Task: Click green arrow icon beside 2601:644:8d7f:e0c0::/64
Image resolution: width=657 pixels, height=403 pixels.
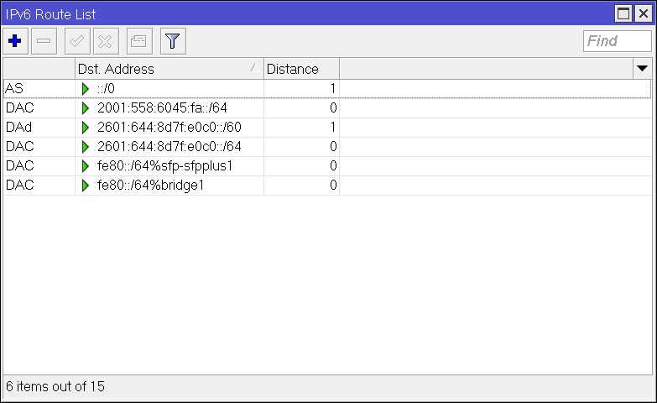Action: (86, 146)
